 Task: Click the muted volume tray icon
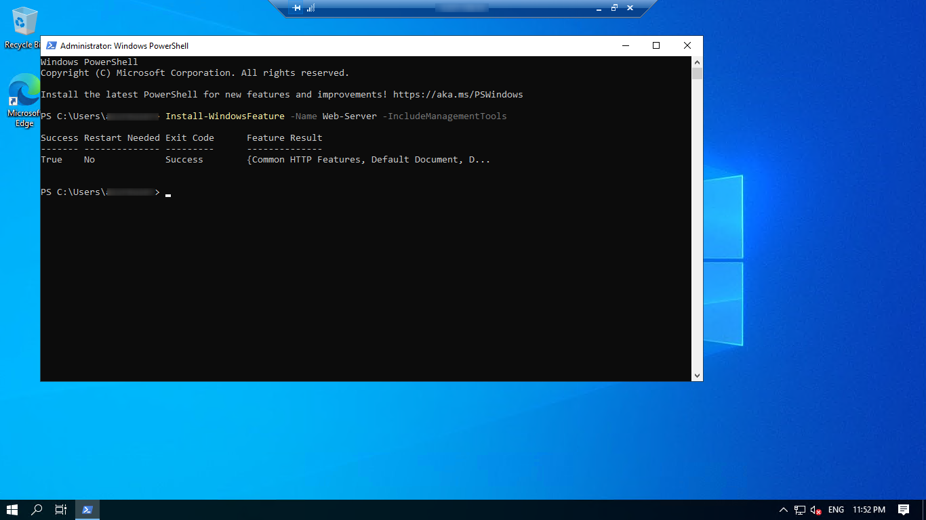pos(816,510)
